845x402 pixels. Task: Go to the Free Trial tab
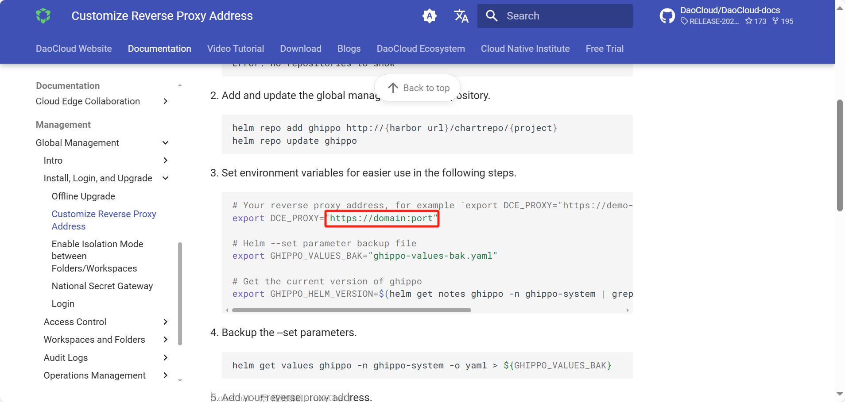[x=604, y=49]
